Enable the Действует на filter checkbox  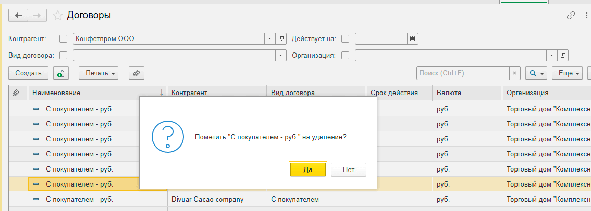coord(345,38)
